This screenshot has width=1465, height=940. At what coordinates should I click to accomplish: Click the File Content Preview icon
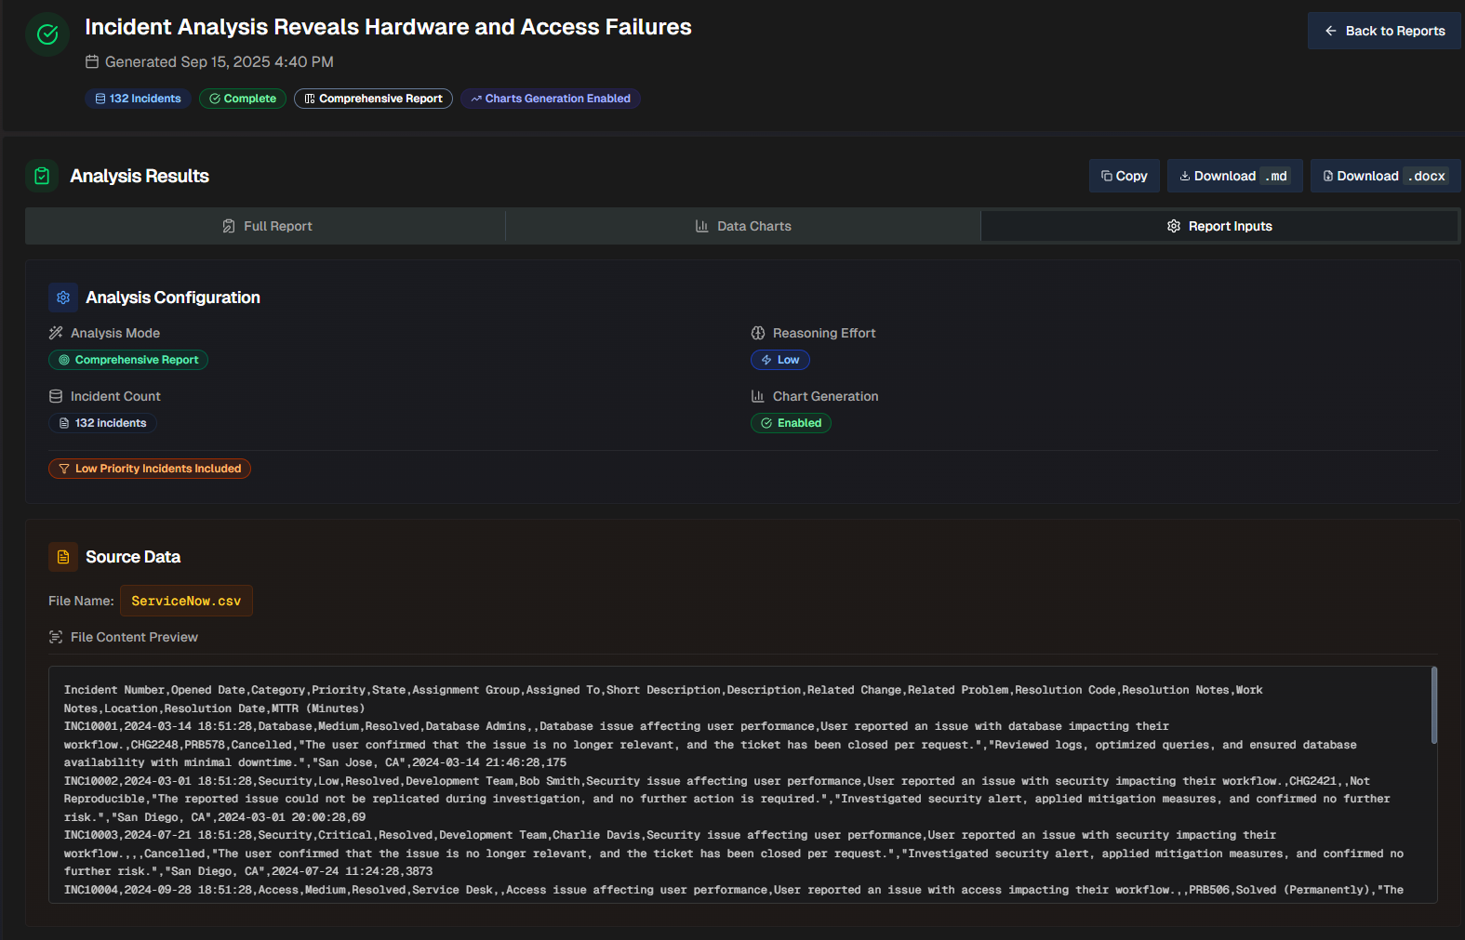56,637
